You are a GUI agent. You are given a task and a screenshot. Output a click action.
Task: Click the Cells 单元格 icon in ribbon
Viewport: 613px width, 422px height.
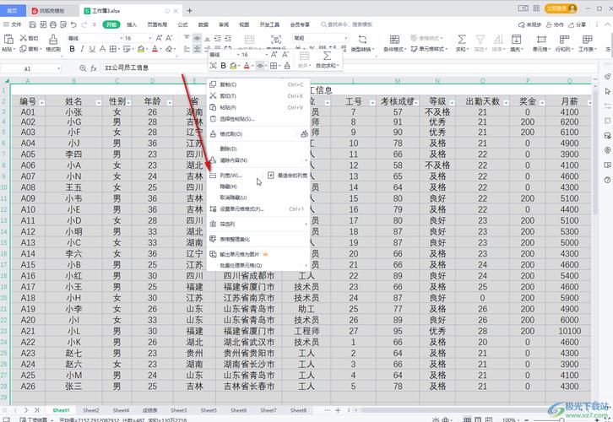click(x=541, y=39)
